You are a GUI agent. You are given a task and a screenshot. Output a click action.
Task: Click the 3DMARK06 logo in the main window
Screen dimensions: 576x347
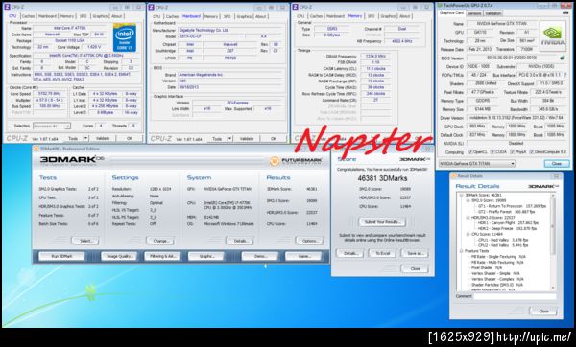(x=72, y=160)
